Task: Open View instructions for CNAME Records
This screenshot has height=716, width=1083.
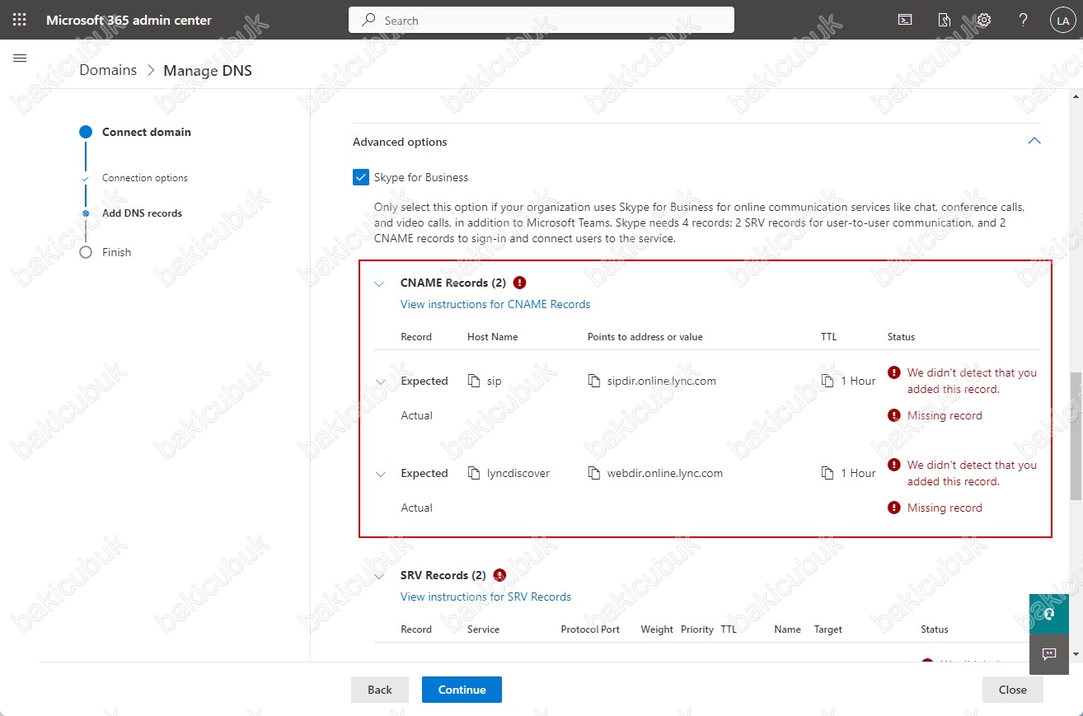Action: [495, 304]
